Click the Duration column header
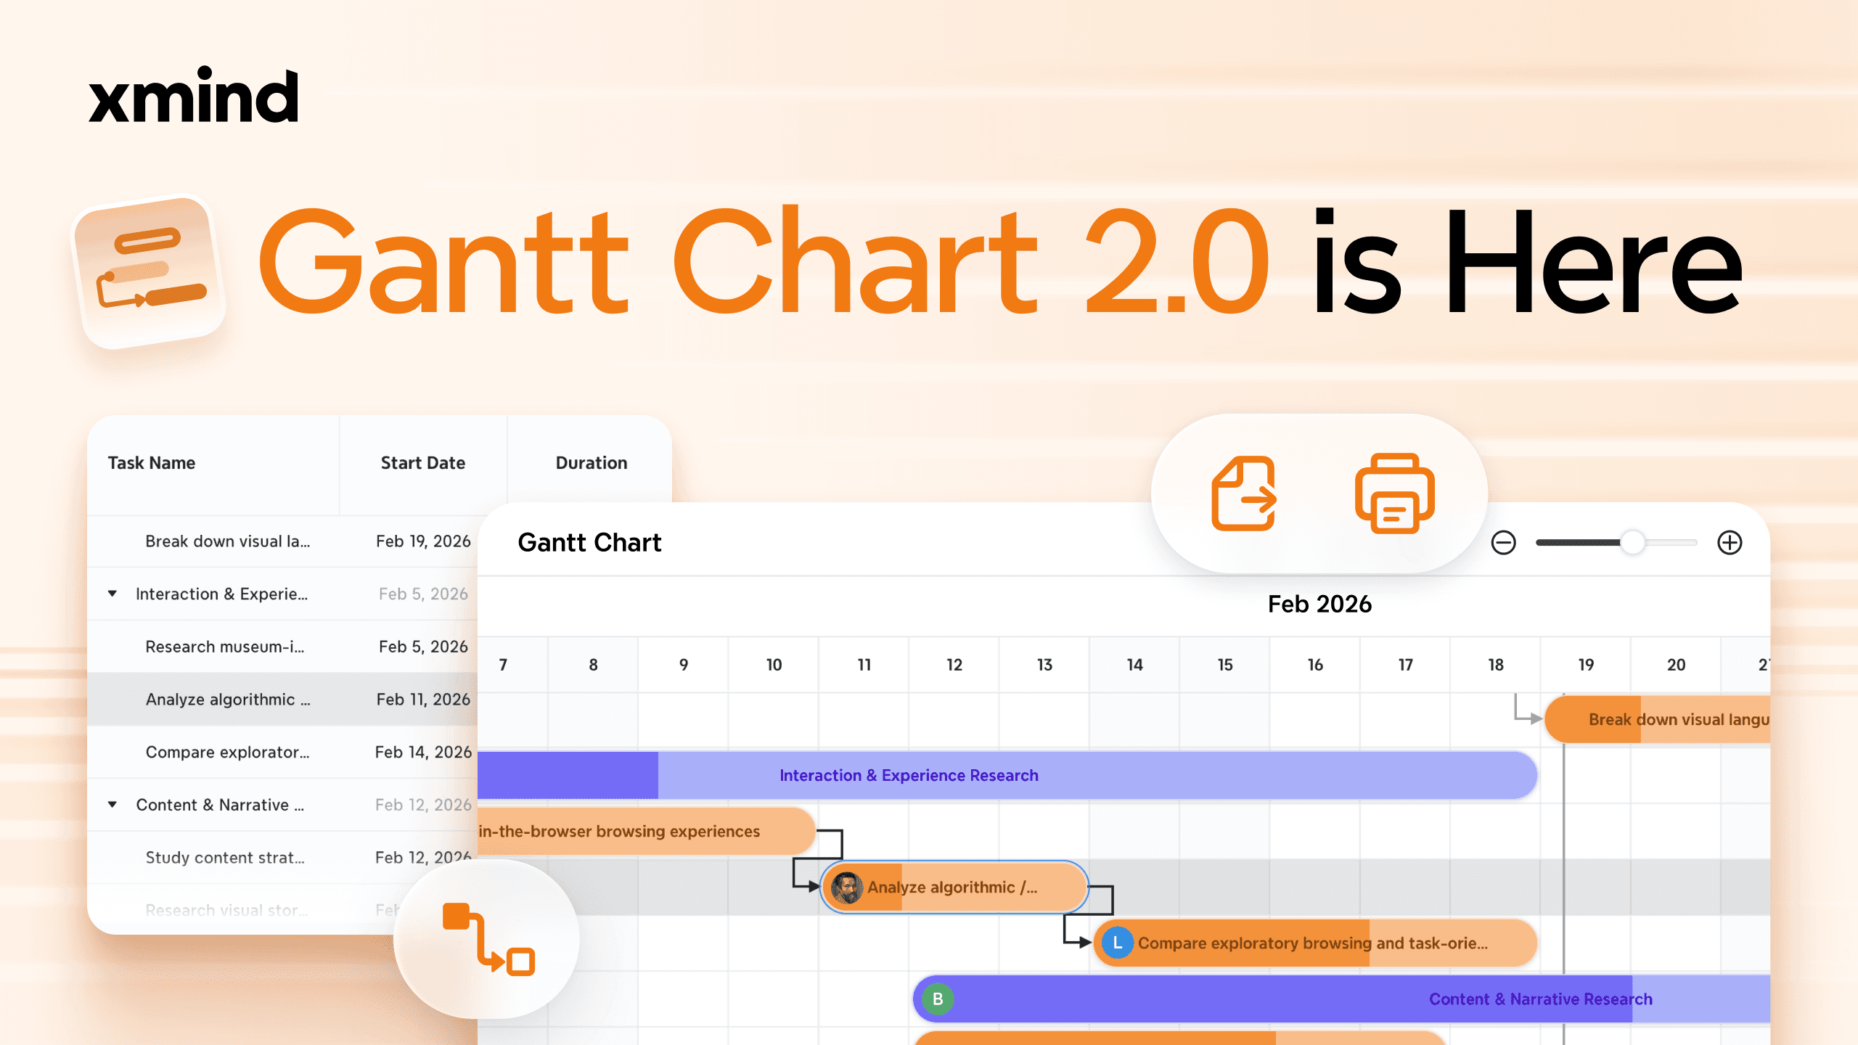 click(x=591, y=463)
